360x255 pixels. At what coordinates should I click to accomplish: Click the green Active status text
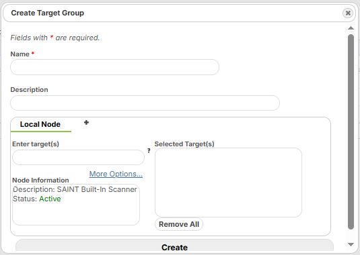coord(50,199)
